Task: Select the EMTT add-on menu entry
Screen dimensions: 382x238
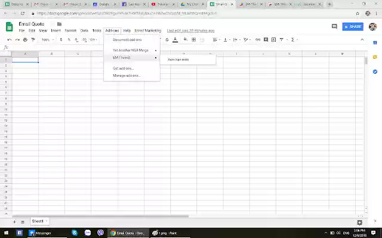Action: 132,58
